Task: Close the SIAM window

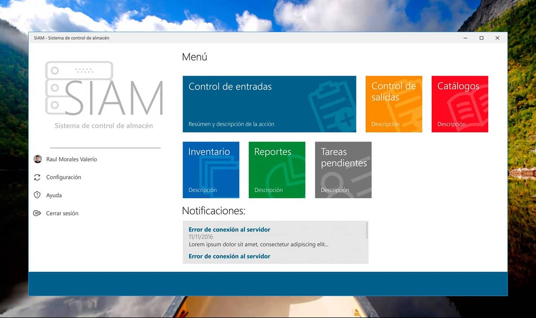Action: click(497, 38)
